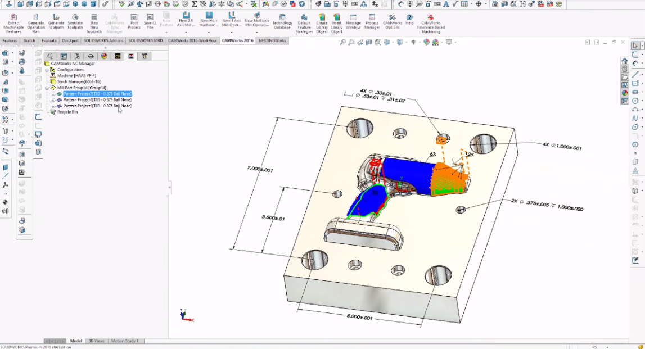Viewport: 645px width, 349px height.
Task: Open Step Thru Toolpath
Action: [94, 24]
